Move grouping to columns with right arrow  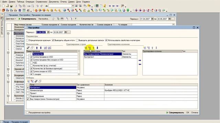[140, 60]
